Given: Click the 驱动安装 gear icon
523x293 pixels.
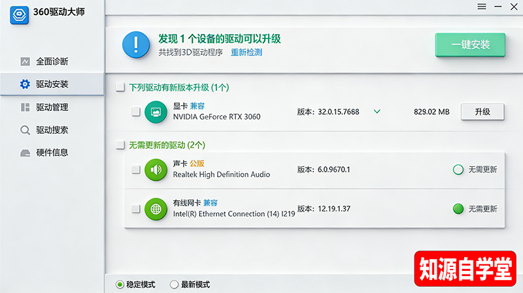Looking at the screenshot, I should (x=25, y=84).
